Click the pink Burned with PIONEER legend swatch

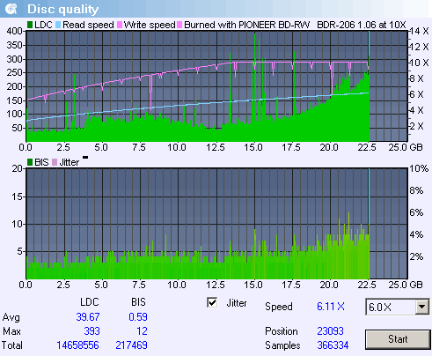point(179,25)
